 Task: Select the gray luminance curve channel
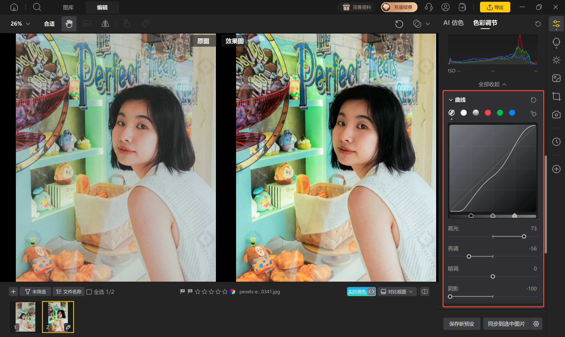(476, 113)
